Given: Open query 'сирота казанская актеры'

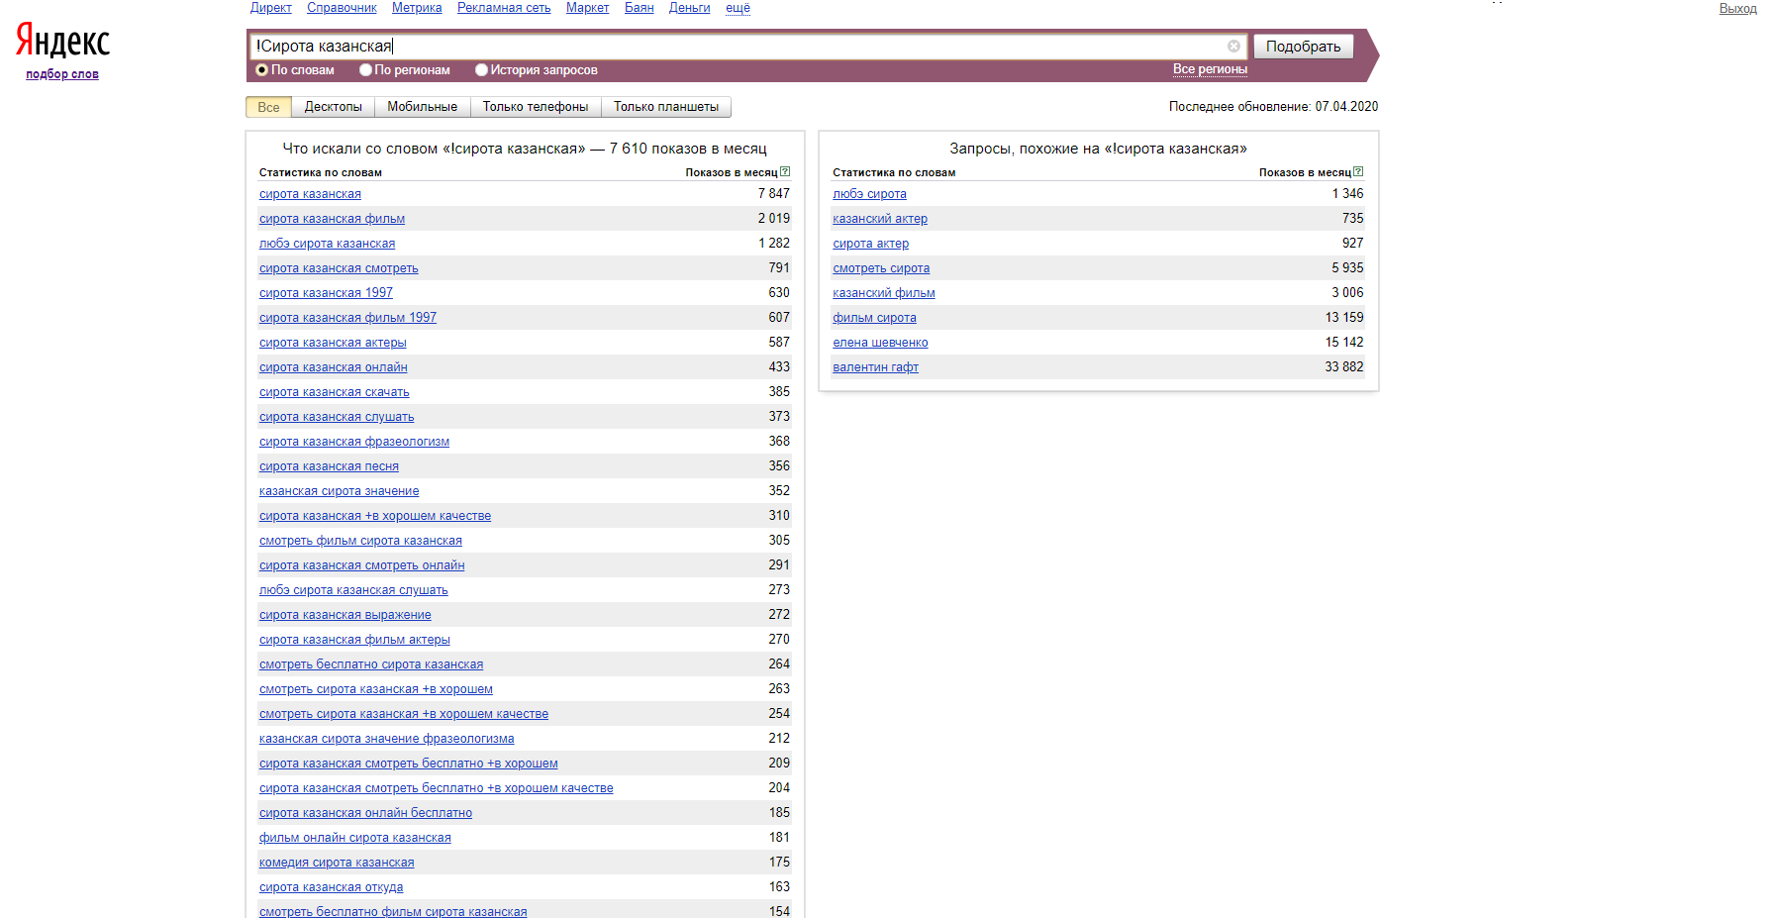Looking at the screenshot, I should click(333, 343).
